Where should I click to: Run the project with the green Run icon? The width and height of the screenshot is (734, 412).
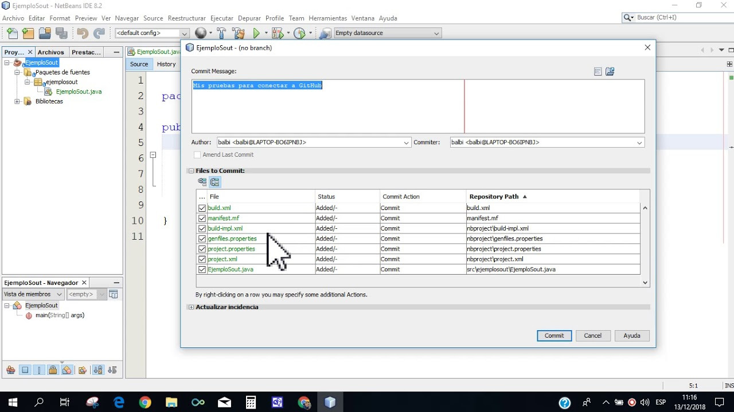click(256, 33)
